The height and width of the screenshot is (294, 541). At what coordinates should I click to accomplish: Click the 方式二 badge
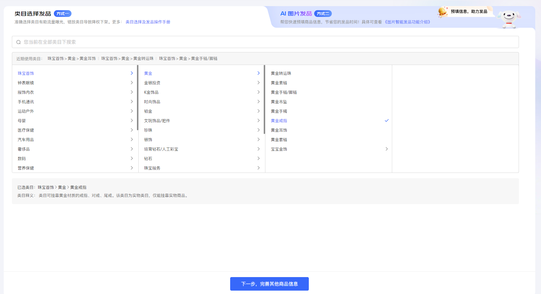pos(323,14)
